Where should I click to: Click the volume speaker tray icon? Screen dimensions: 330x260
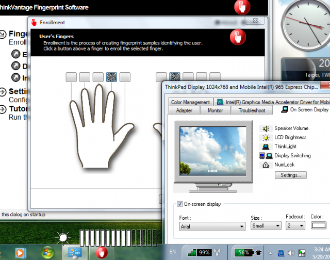coord(291,253)
